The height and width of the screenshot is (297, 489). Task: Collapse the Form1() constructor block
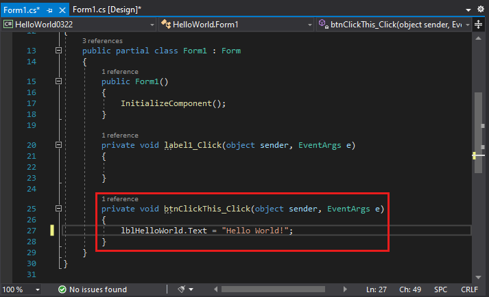(59, 82)
